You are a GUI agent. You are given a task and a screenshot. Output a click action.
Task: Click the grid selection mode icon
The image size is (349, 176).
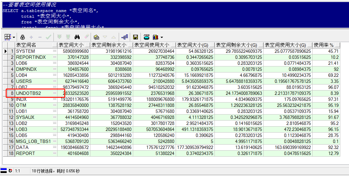pos(7,37)
